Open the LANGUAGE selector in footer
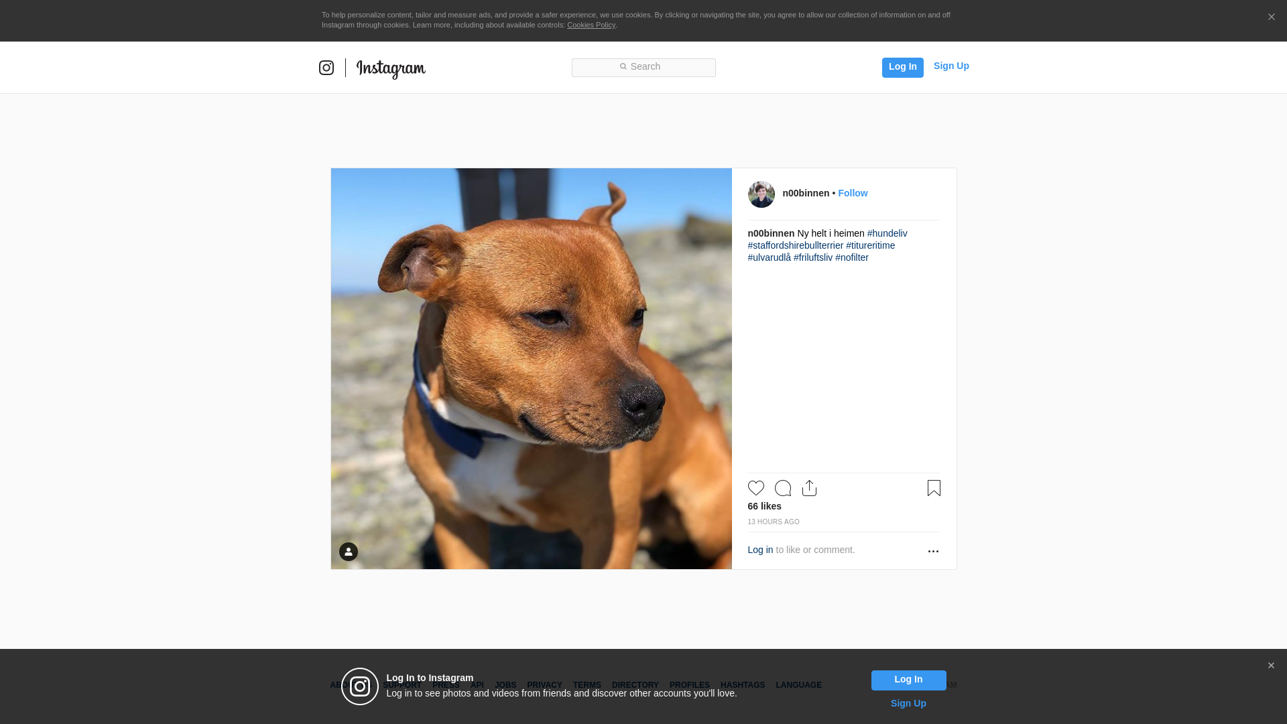Screen dimensions: 1287x724 [x=798, y=685]
